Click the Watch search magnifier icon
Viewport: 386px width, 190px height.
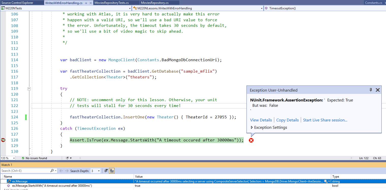(52, 171)
